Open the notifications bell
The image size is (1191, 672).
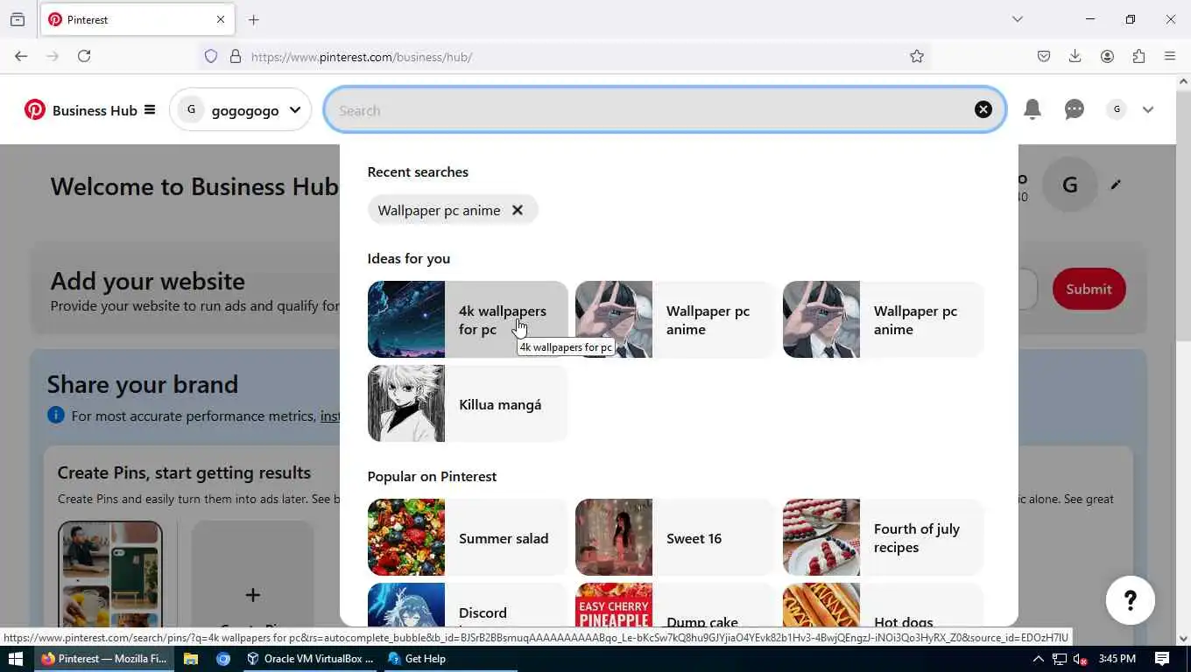tap(1032, 109)
